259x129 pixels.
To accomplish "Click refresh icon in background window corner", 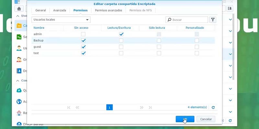I will tap(230, 121).
